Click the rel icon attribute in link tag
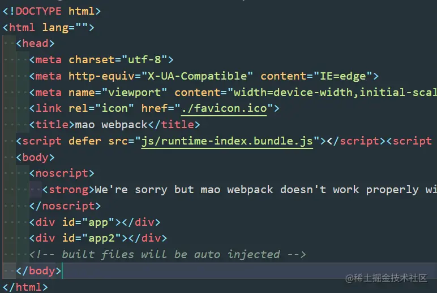Viewport: 437px width, 293px height. coord(101,108)
